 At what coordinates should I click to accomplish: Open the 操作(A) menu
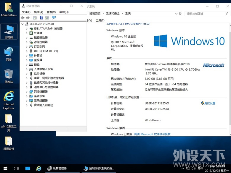coord(38,12)
